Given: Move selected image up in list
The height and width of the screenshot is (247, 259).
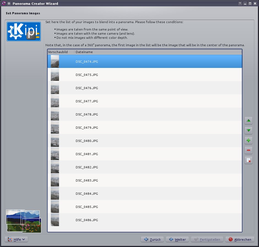Looking at the screenshot, I should (248, 120).
